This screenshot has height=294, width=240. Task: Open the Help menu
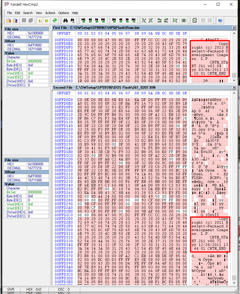click(x=75, y=13)
